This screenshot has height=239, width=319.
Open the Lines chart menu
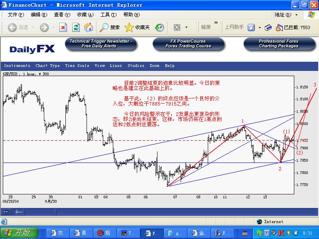tap(116, 66)
